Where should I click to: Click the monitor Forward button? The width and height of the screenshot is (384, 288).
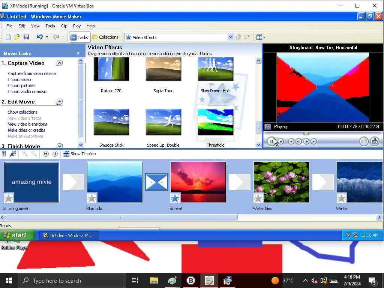point(314,141)
